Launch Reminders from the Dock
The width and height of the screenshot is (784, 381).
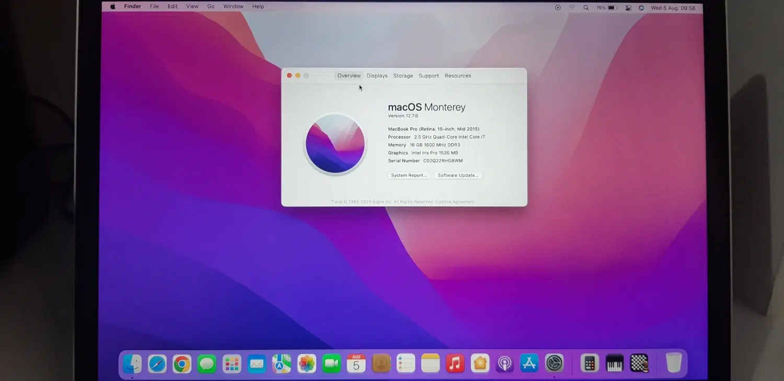point(406,363)
